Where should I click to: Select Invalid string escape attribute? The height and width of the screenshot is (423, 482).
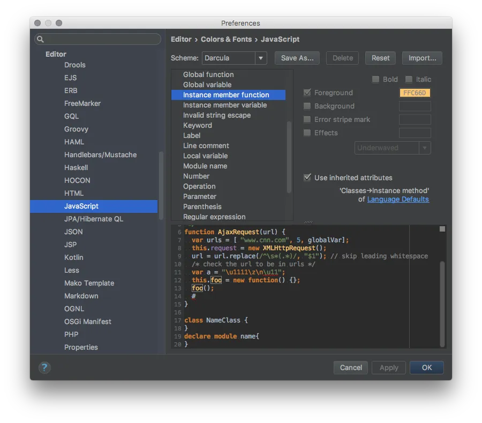point(217,115)
